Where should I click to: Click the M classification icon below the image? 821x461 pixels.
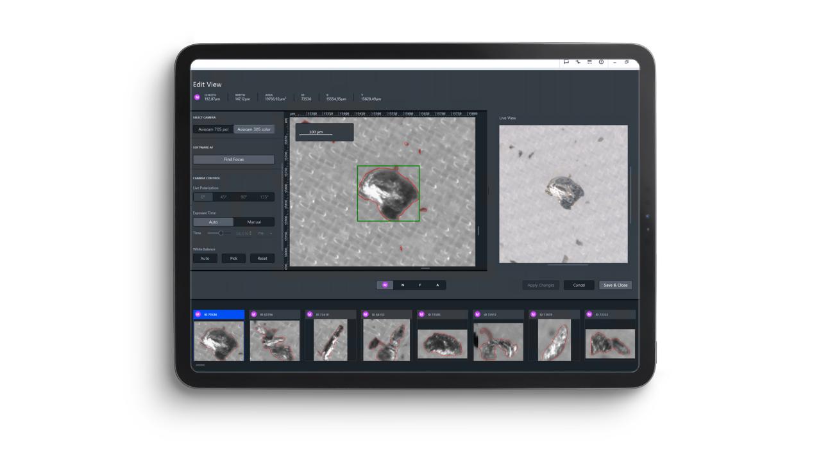click(384, 284)
